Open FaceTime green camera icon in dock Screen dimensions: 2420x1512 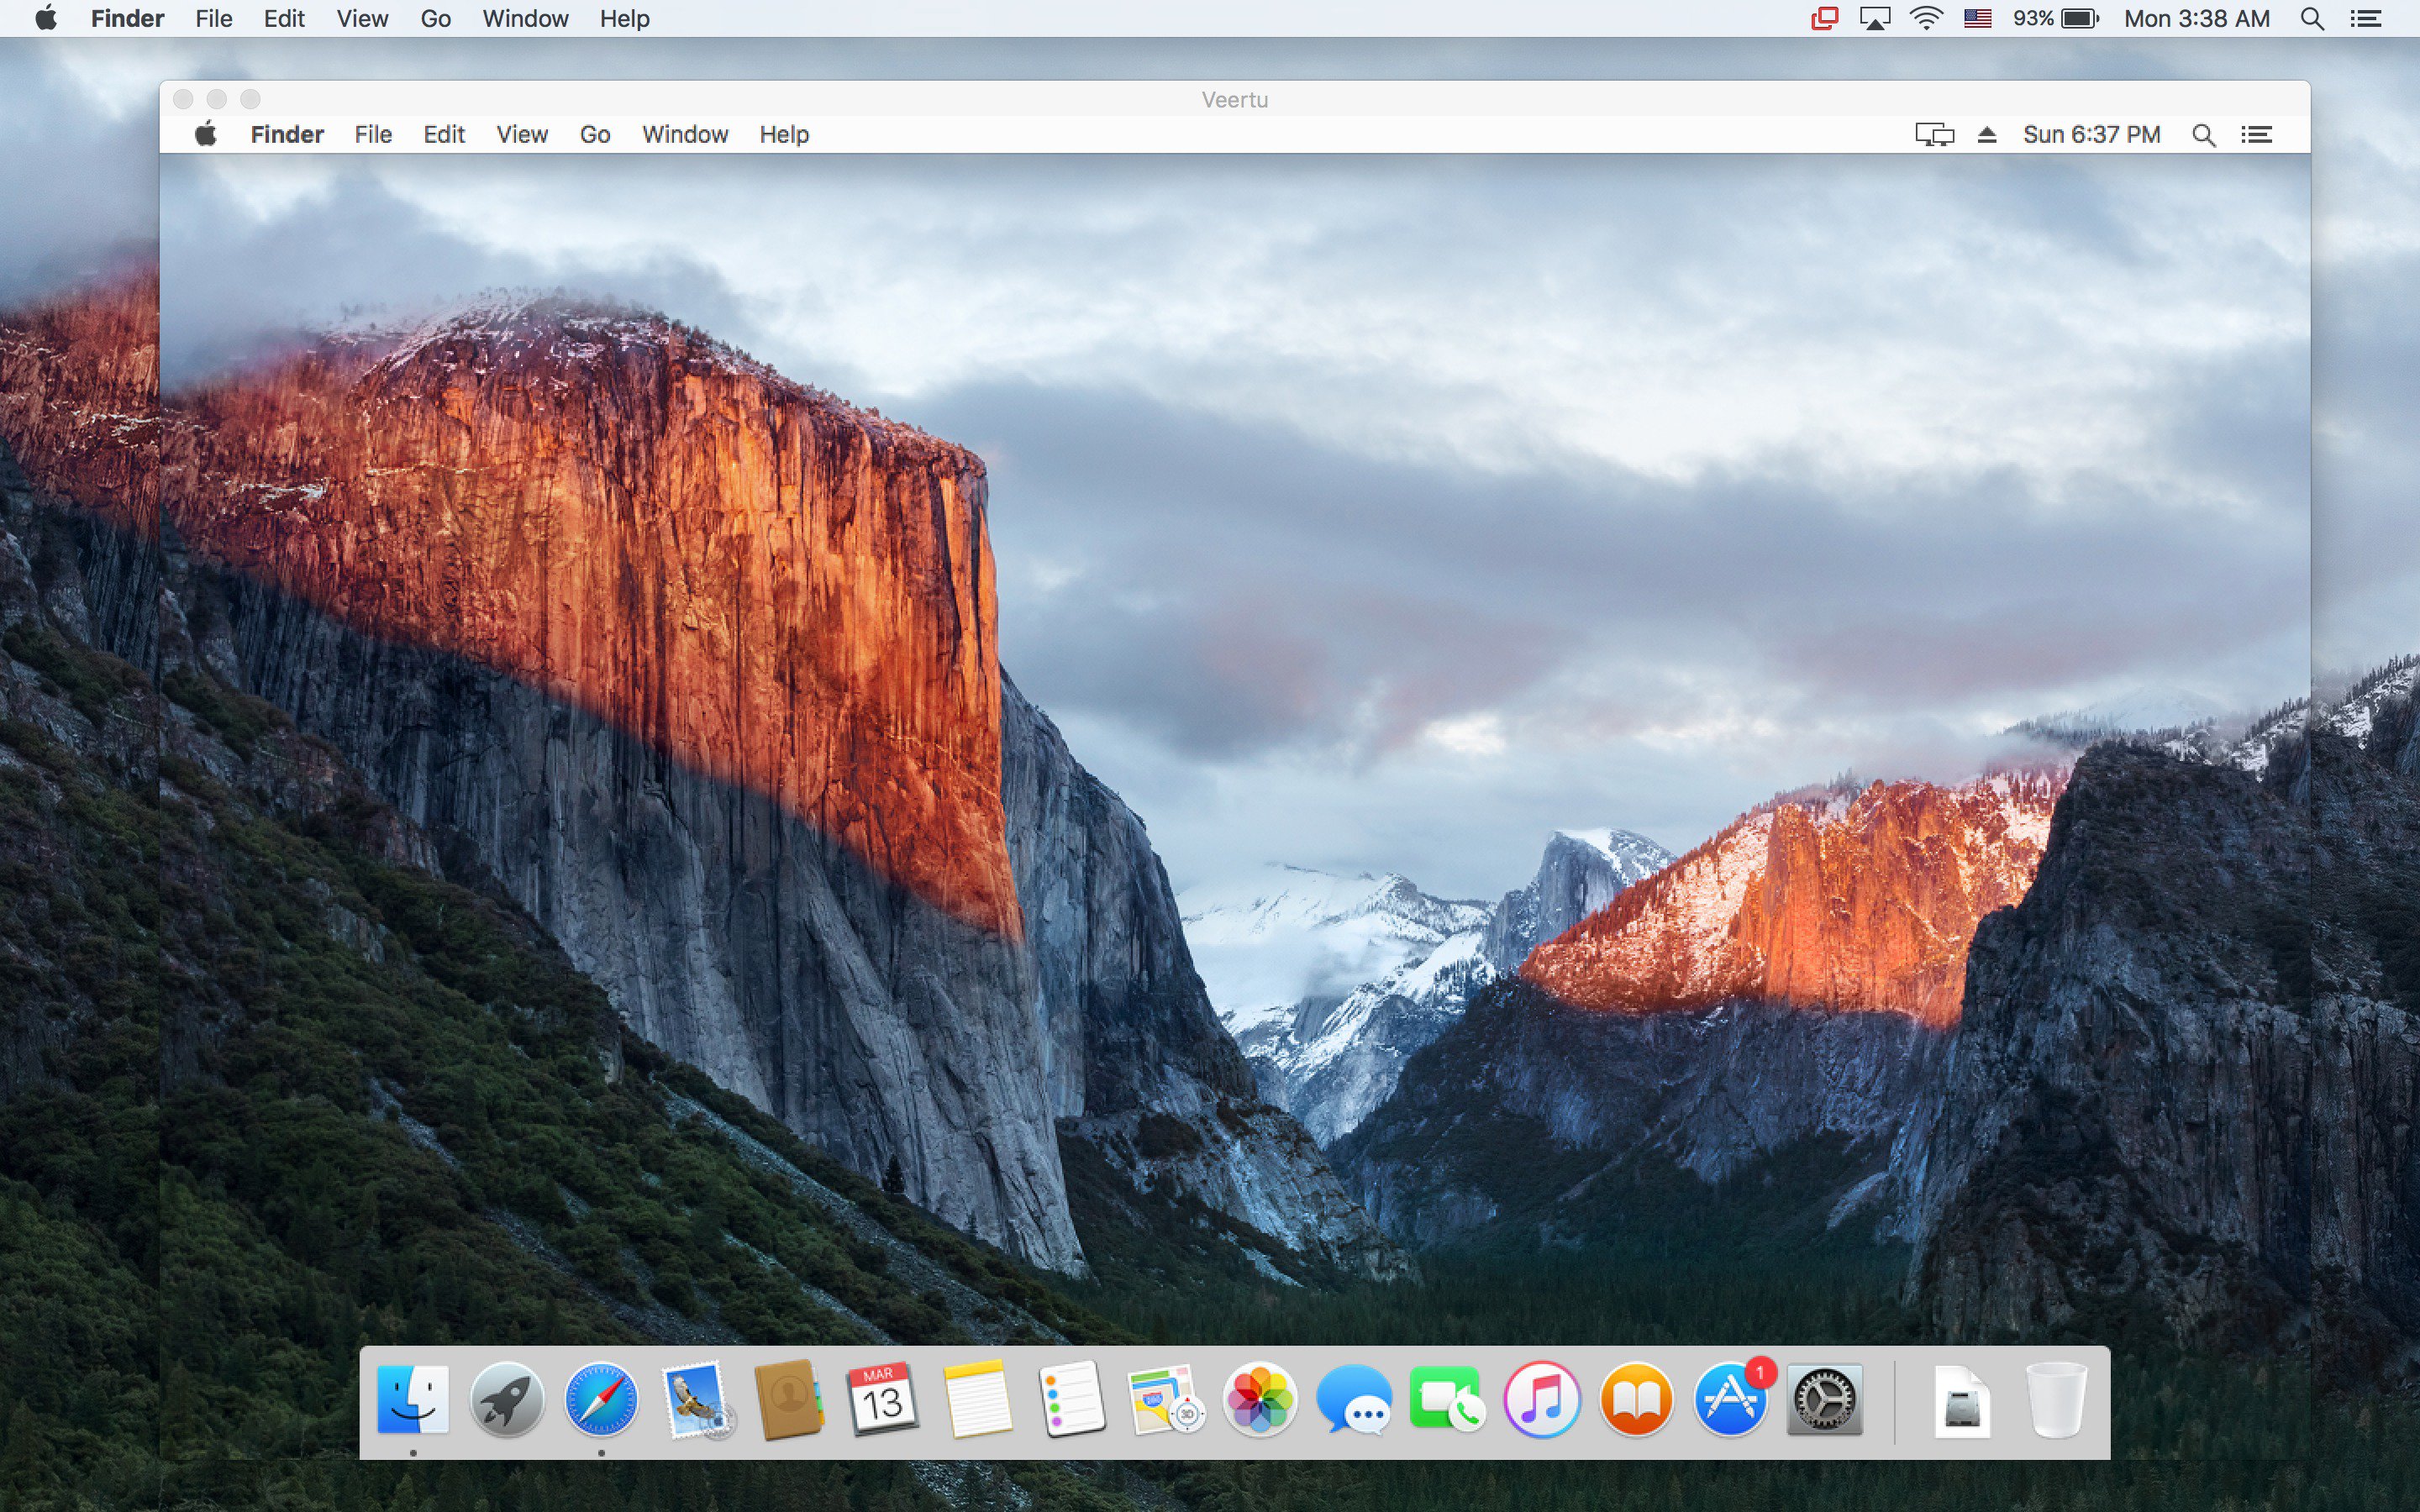(1448, 1400)
